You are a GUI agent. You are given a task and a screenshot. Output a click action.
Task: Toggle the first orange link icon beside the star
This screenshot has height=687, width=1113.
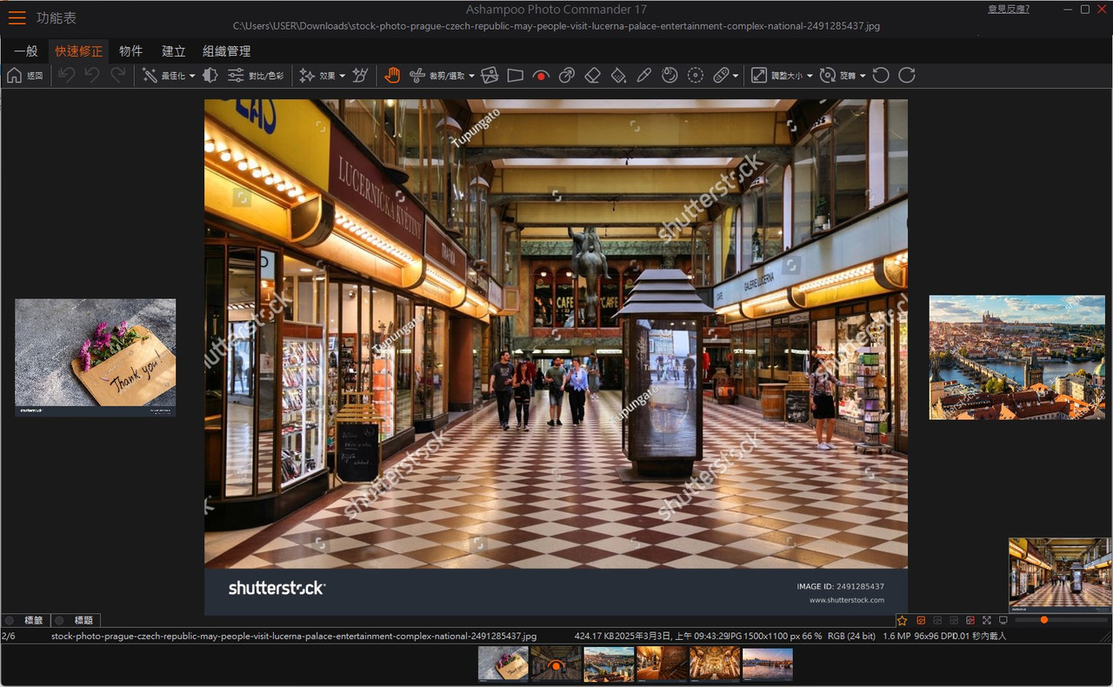click(921, 620)
